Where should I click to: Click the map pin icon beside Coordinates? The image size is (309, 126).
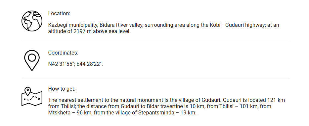(32, 60)
